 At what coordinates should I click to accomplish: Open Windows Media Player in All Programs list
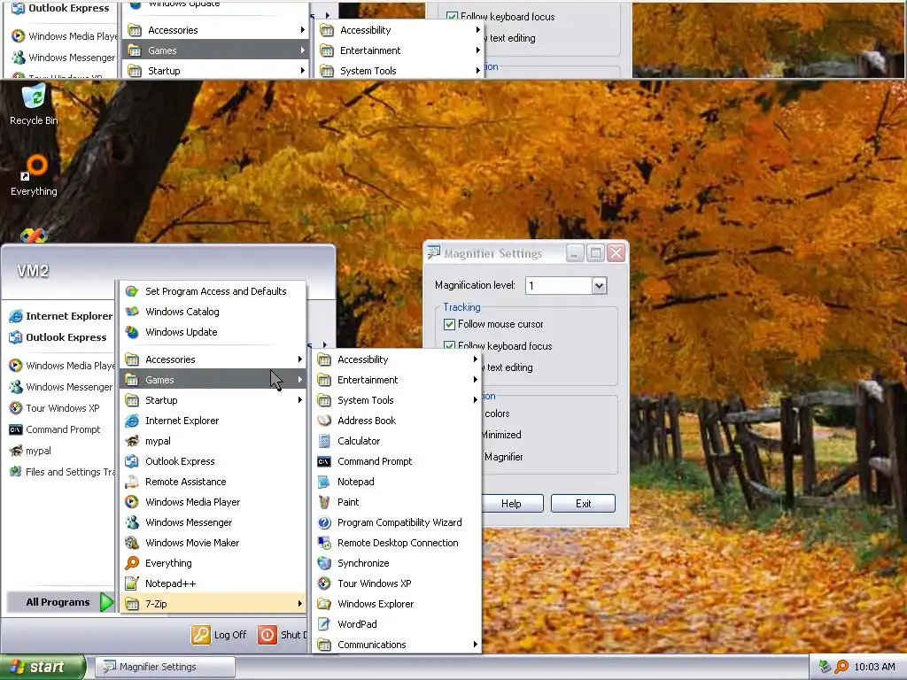213,502
